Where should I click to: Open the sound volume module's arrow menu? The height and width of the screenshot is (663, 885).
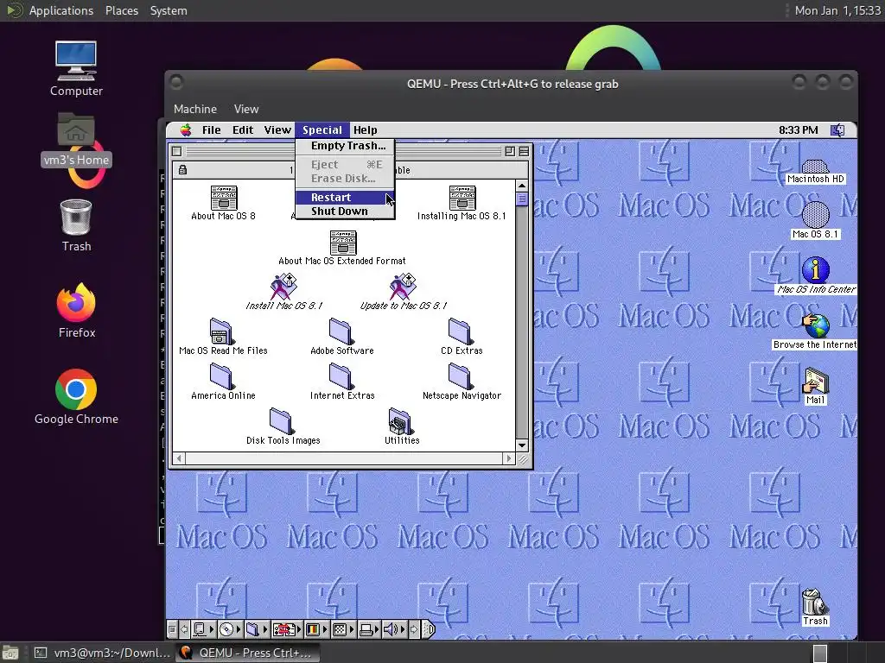pos(403,629)
